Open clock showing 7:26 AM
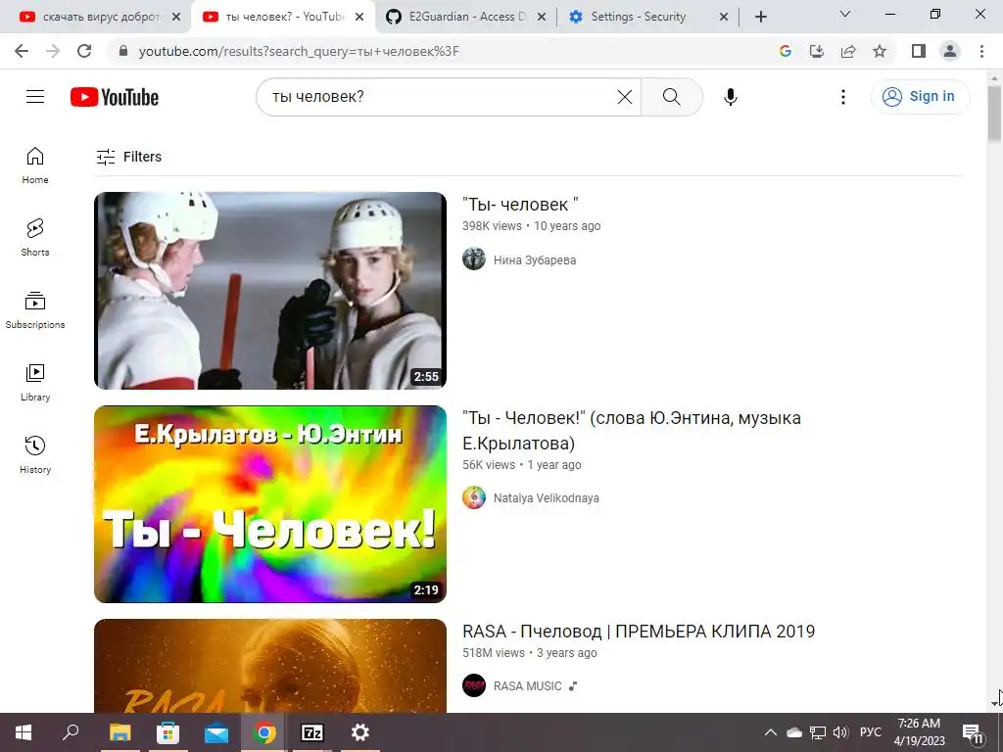1003x752 pixels. point(919,732)
